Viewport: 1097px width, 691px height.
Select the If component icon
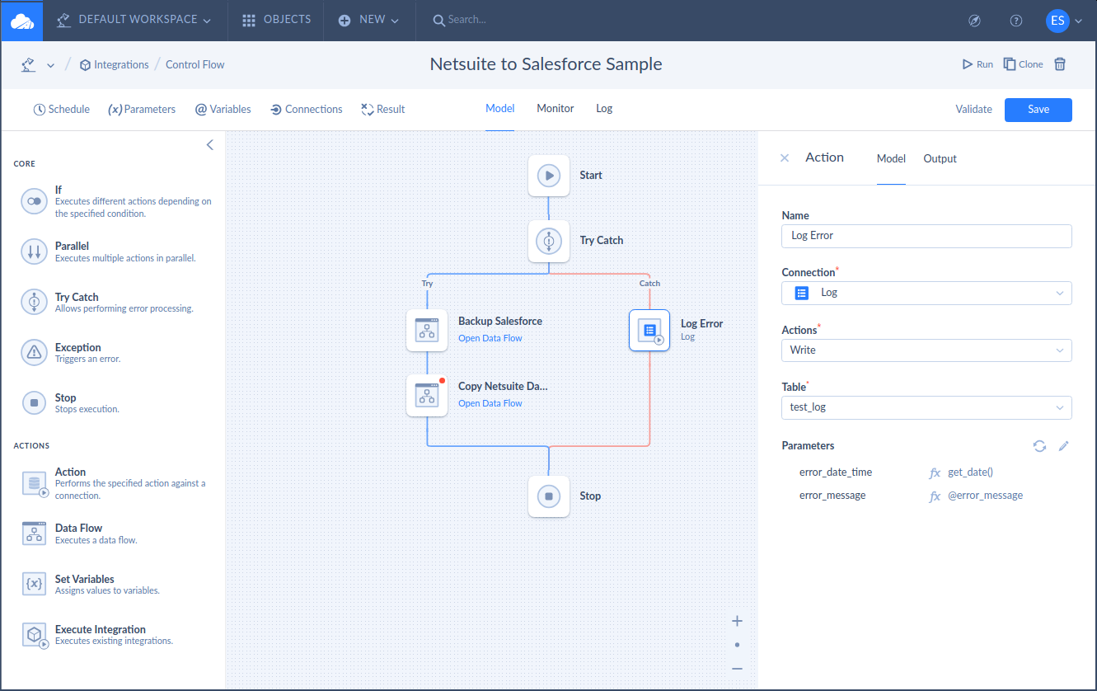34,201
